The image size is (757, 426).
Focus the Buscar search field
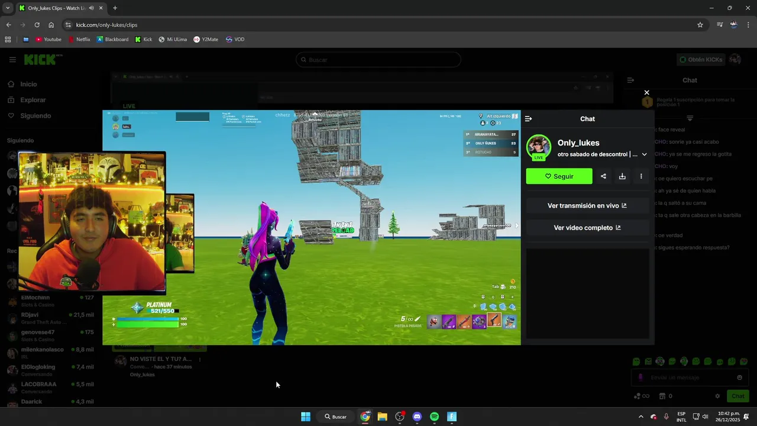(378, 60)
